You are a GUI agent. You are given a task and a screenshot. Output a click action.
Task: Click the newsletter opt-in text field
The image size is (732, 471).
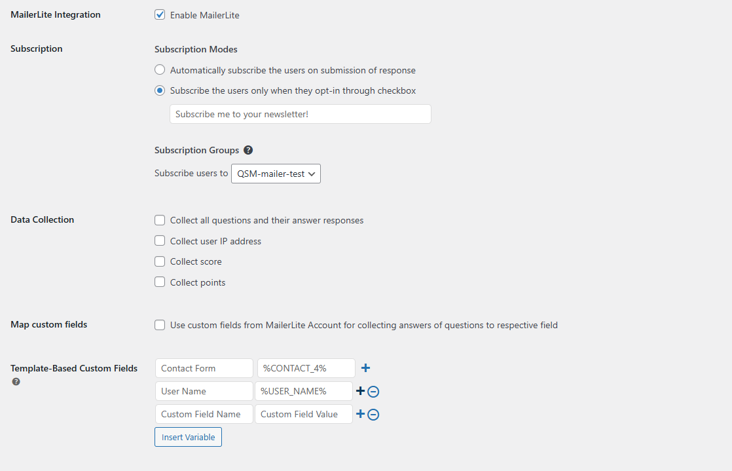click(300, 113)
